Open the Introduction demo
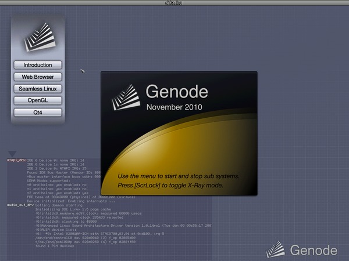349x261 pixels. pos(38,65)
